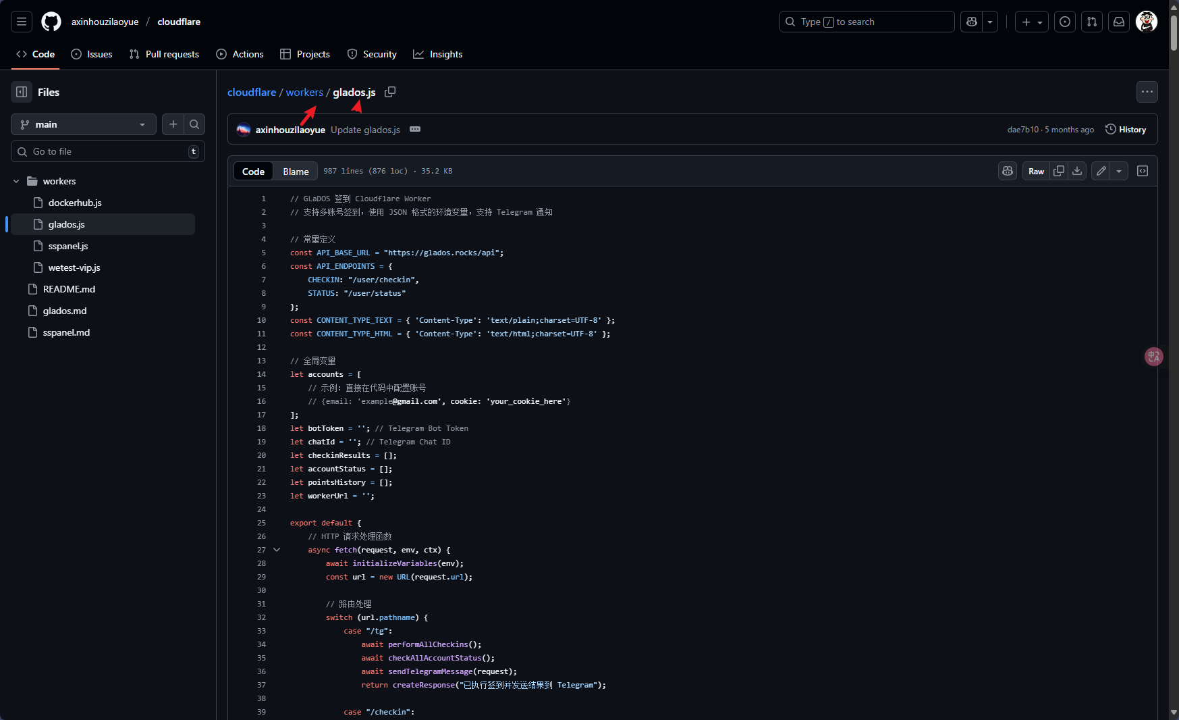Click the Go to file input
Screen dimensions: 1179x720
(108, 151)
